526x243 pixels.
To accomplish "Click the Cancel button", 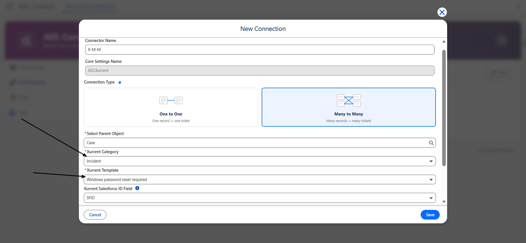I will [x=95, y=215].
